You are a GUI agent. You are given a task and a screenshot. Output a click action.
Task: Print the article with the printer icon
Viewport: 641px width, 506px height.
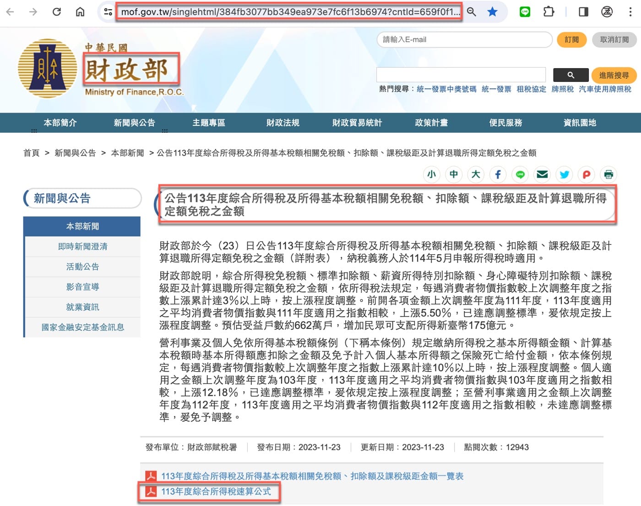[x=608, y=174]
